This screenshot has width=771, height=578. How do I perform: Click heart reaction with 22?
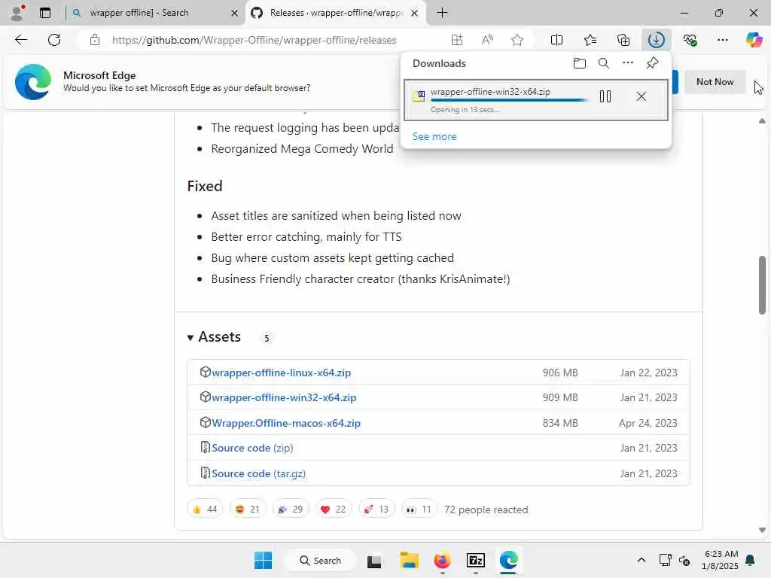pos(333,510)
